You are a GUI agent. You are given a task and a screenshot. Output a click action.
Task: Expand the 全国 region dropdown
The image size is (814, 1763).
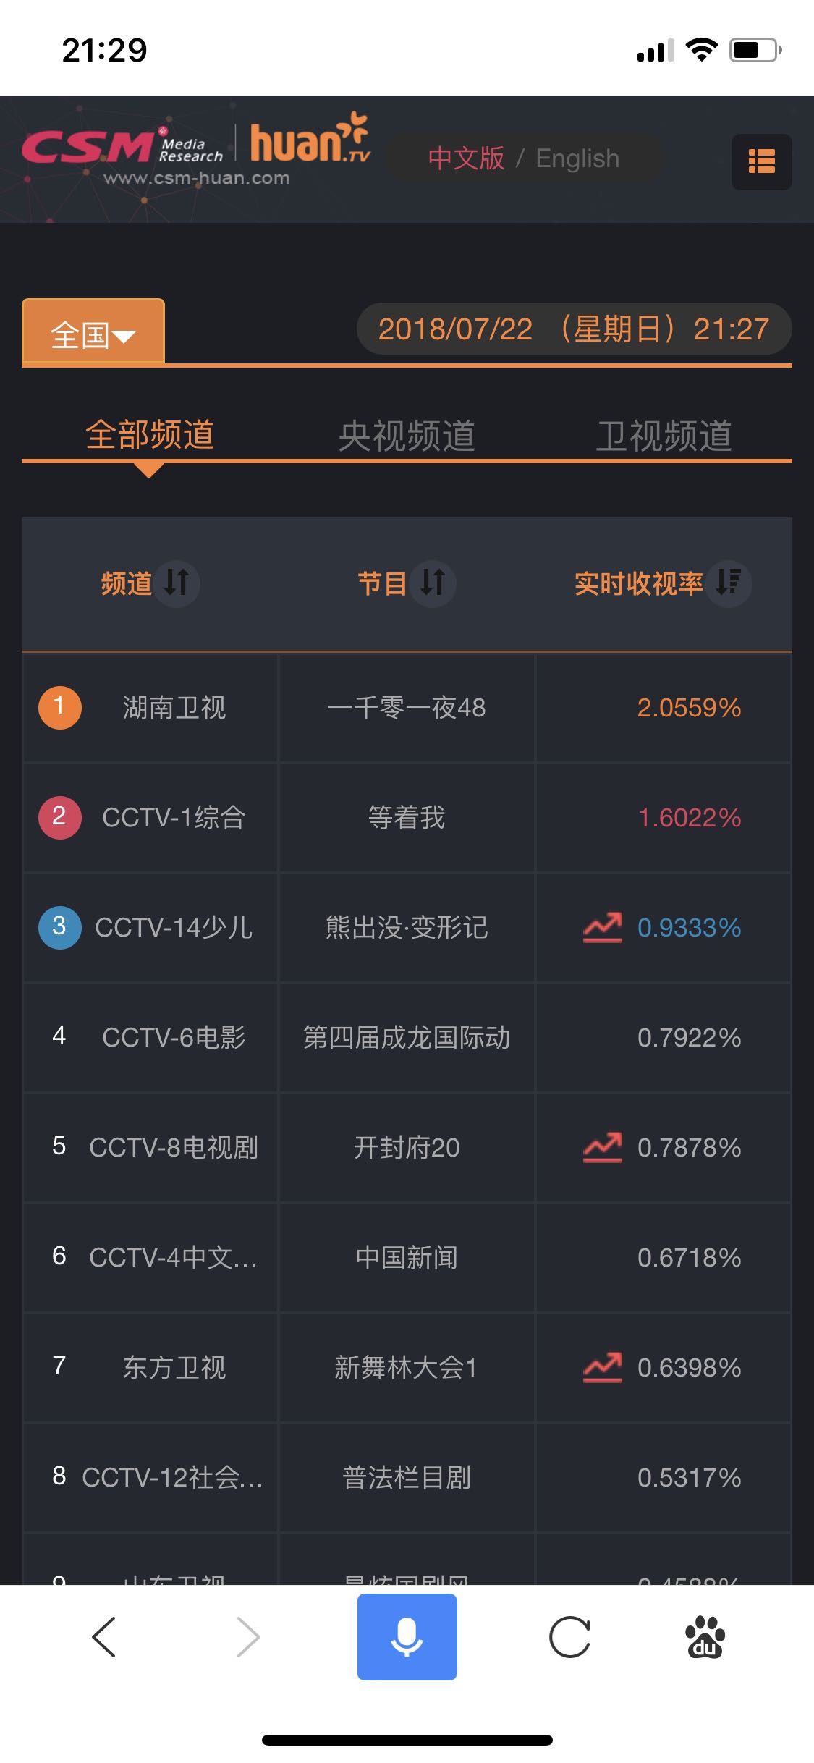point(93,332)
